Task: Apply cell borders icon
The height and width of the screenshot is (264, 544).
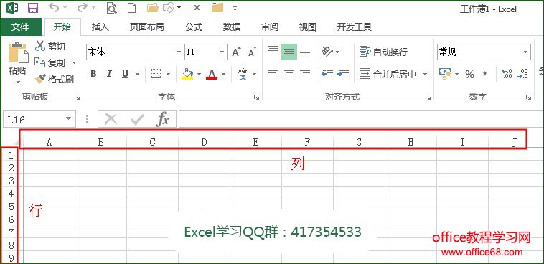Action: click(156, 74)
